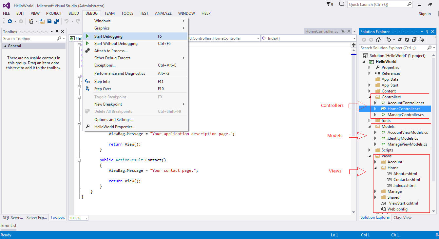Click the Sign in link
Screen dimensions: 439x239
click(425, 14)
